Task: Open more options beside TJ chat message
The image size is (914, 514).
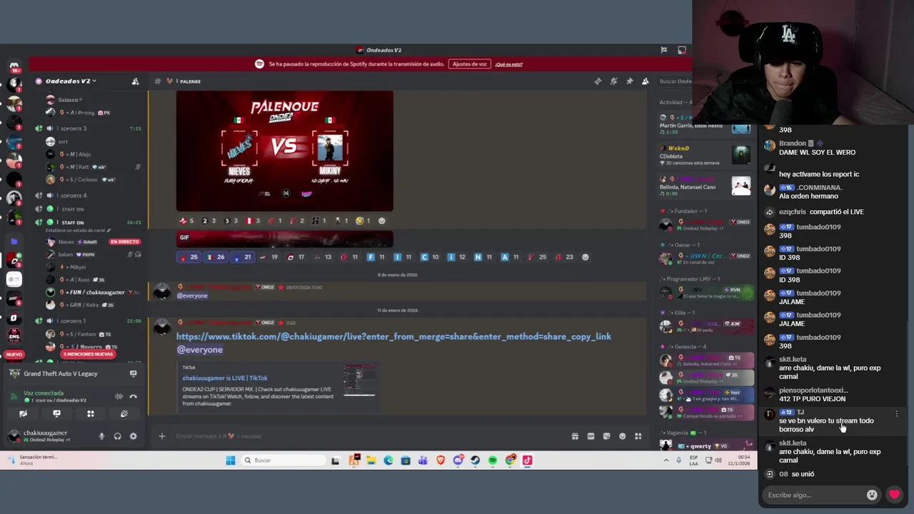Action: point(897,414)
